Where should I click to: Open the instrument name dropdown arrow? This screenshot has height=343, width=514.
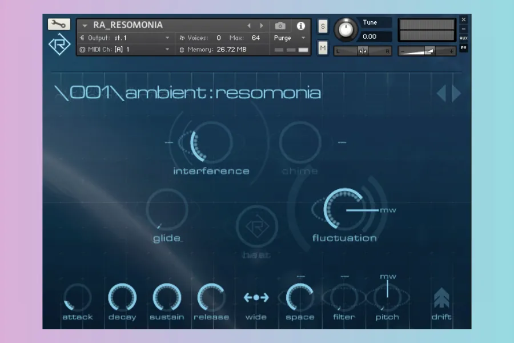coord(85,25)
